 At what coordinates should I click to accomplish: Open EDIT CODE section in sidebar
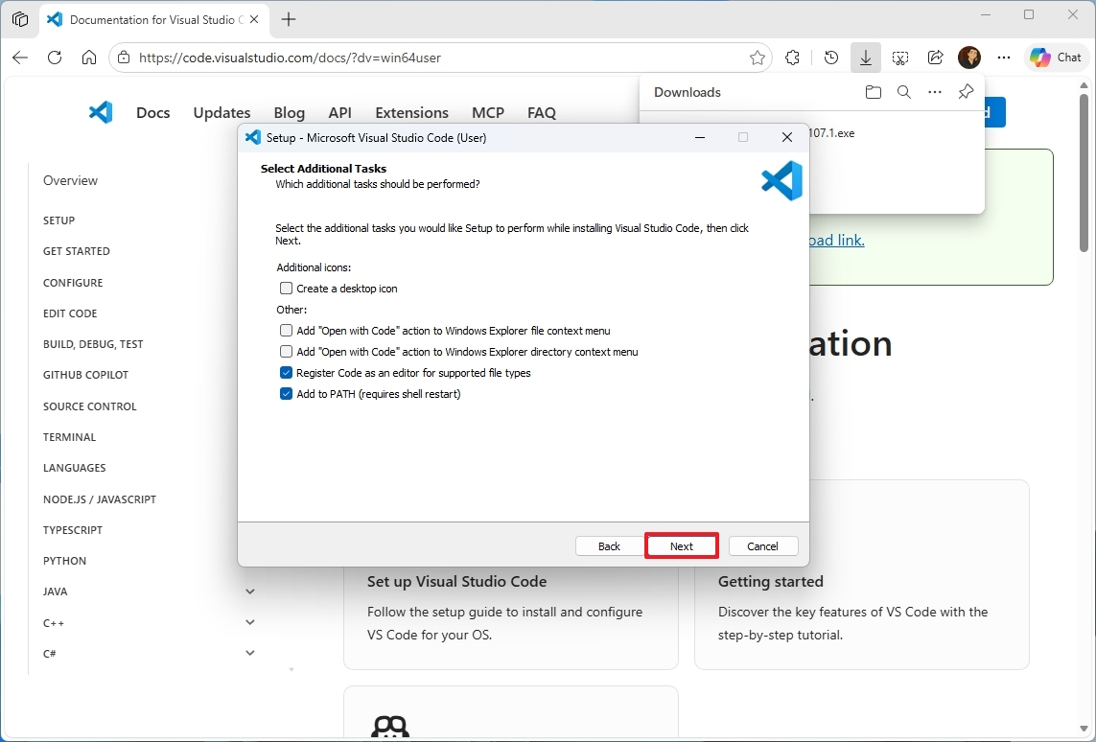(x=70, y=313)
